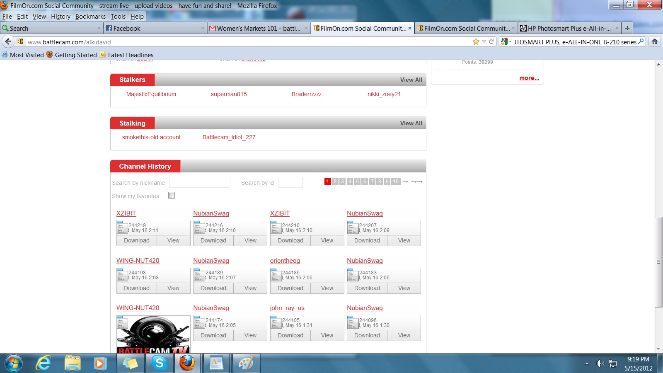Image resolution: width=663 pixels, height=373 pixels.
Task: Click Search by id input field
Action: pyautogui.click(x=290, y=183)
